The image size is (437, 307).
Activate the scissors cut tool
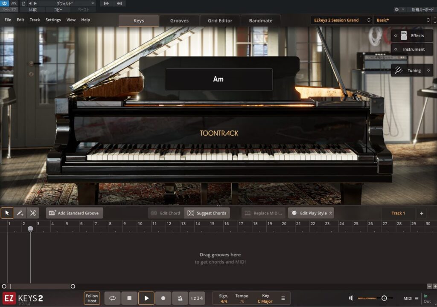coord(32,213)
